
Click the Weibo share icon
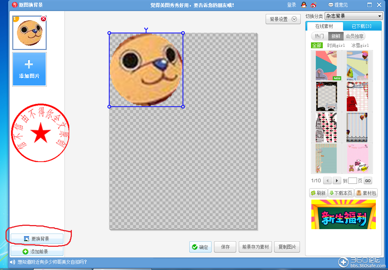tap(313, 5)
